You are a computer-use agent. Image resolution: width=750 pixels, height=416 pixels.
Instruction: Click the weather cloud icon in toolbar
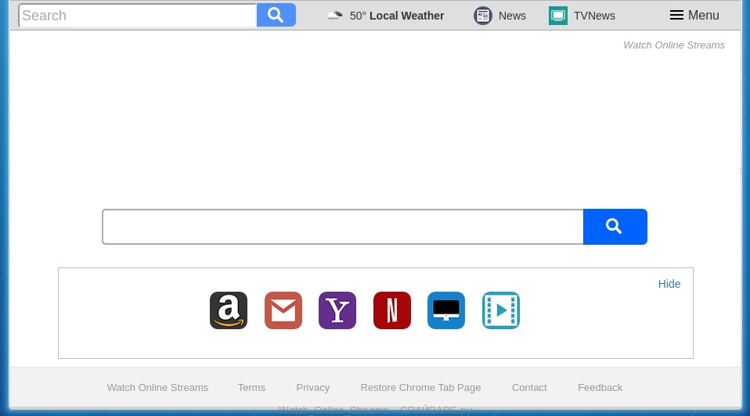pyautogui.click(x=335, y=16)
